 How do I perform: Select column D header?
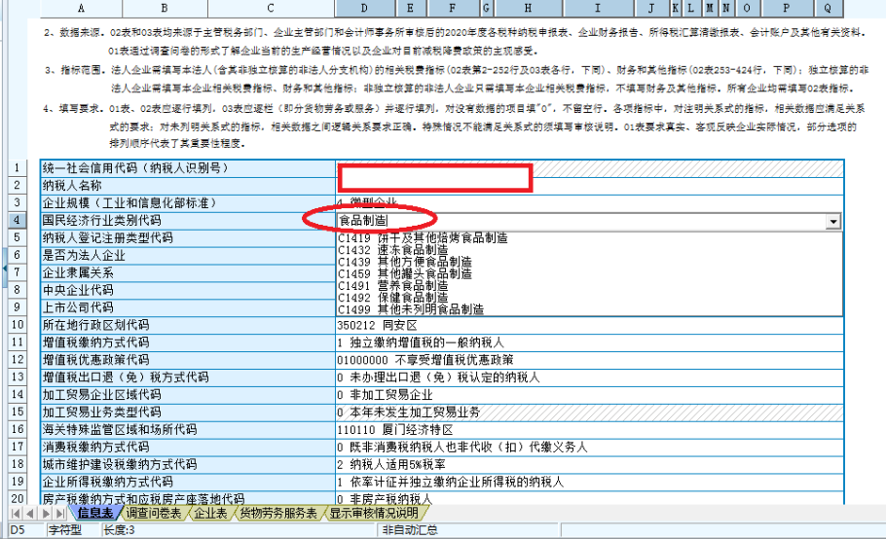click(x=364, y=8)
